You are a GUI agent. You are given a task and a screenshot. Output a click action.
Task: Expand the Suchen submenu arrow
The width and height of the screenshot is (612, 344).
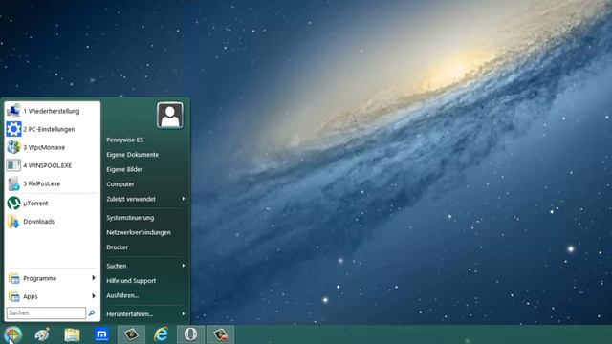(x=183, y=266)
